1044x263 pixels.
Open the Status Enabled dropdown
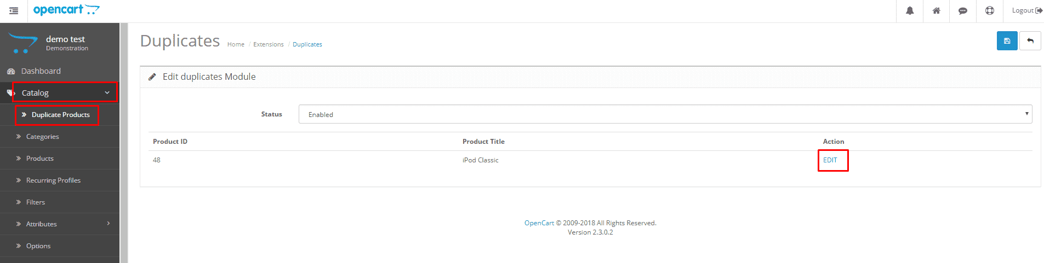[665, 114]
